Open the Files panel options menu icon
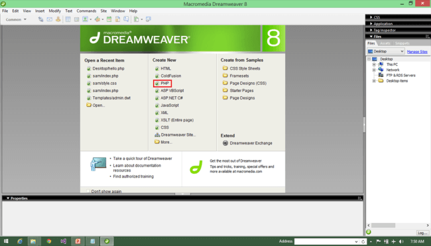 coord(427,36)
